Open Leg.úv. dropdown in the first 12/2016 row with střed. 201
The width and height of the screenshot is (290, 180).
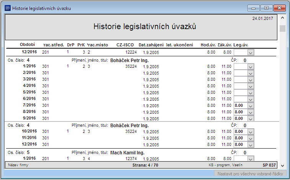[x=251, y=52]
